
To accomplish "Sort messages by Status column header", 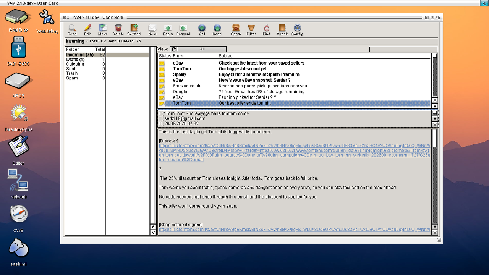I will pos(165,56).
